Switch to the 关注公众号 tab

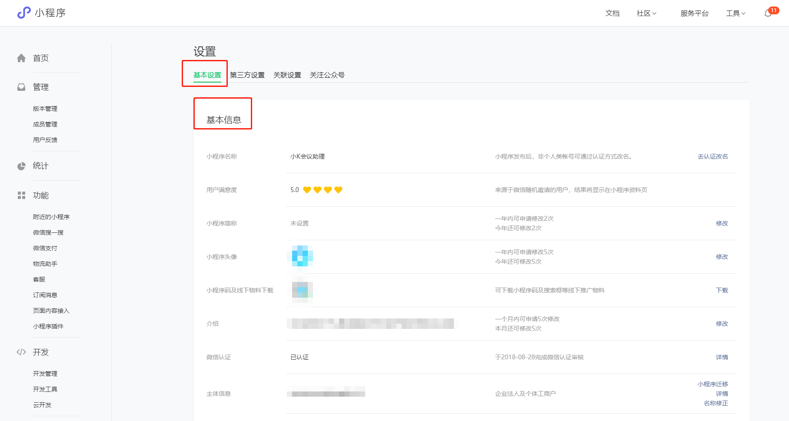point(327,75)
